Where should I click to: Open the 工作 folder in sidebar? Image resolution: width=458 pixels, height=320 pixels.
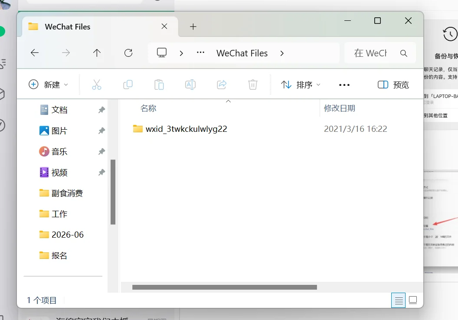coord(59,214)
